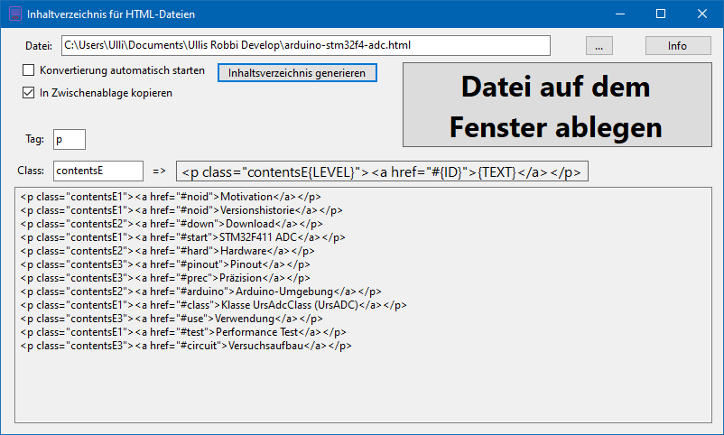
Task: Click the Datei auf dem Fenster ablegen area
Action: pos(557,105)
